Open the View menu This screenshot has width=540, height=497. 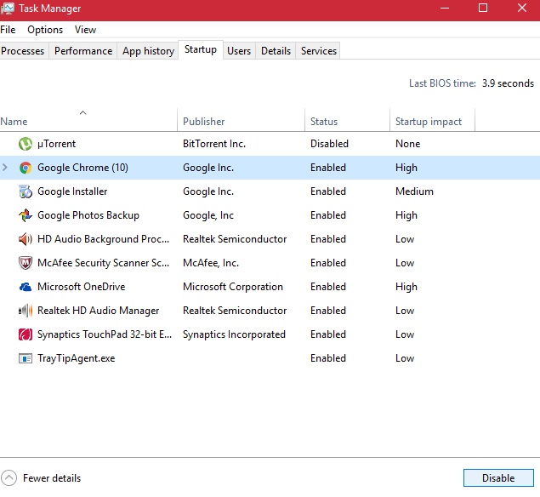[85, 30]
